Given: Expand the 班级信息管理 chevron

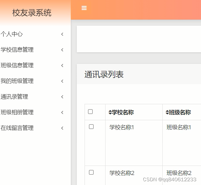Looking at the screenshot, I should [x=62, y=65].
